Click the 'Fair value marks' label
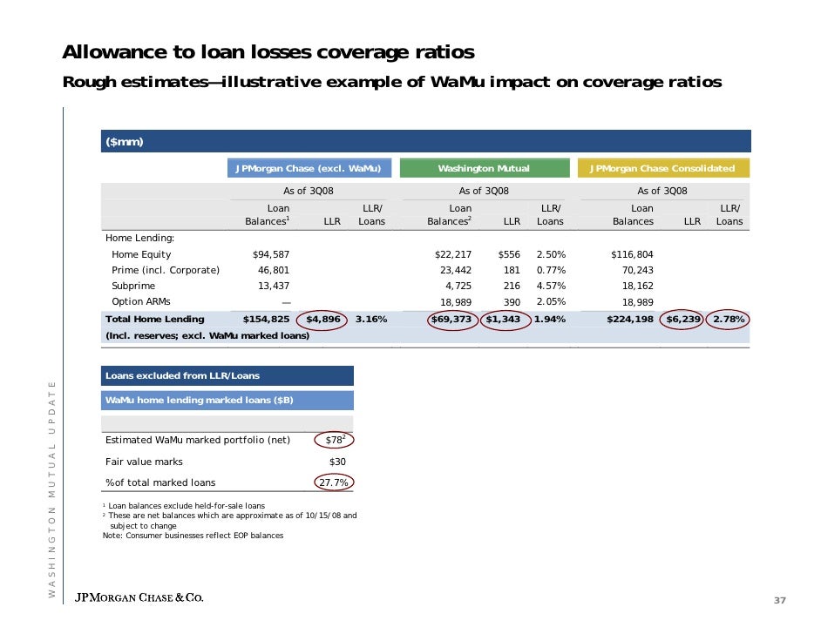The height and width of the screenshot is (634, 821). (x=144, y=462)
